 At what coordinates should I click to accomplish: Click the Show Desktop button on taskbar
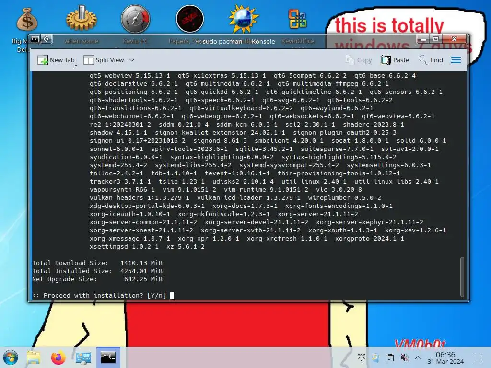point(479,357)
